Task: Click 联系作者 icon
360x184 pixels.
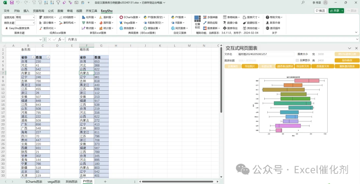Action: [273, 23]
